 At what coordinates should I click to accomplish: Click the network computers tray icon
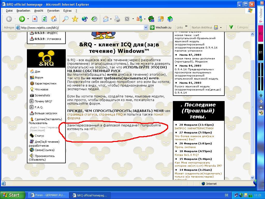pos(236,195)
